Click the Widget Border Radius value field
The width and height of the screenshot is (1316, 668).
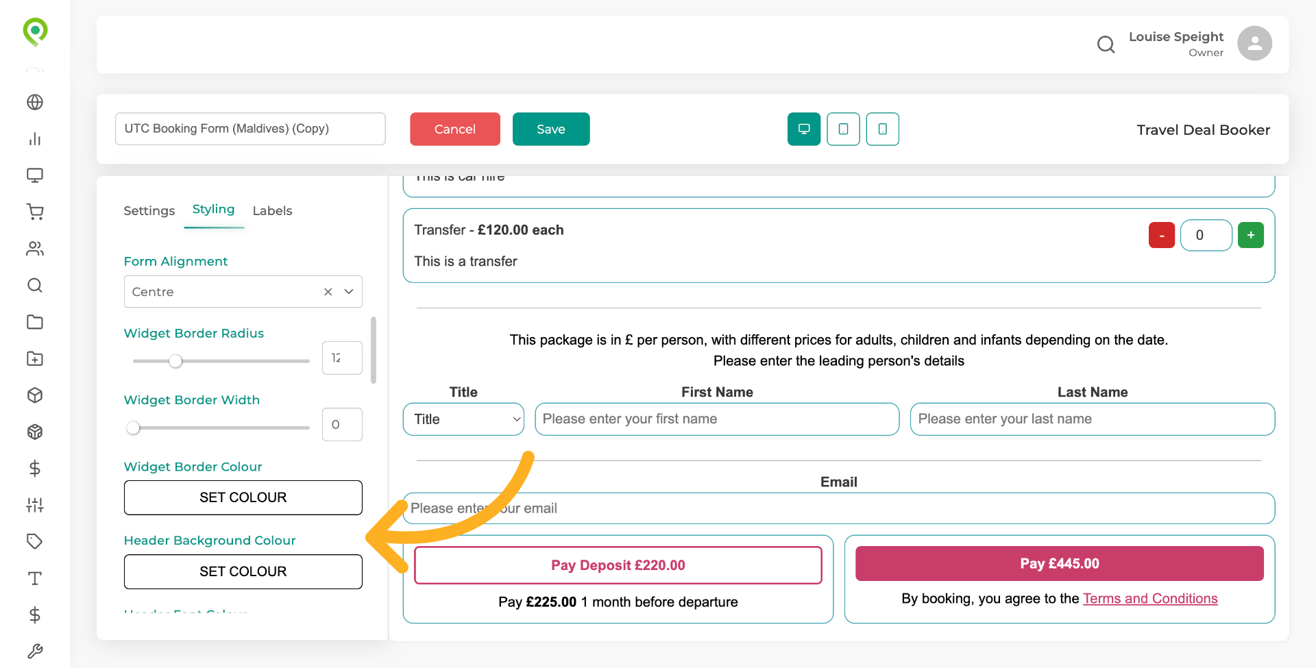(342, 358)
